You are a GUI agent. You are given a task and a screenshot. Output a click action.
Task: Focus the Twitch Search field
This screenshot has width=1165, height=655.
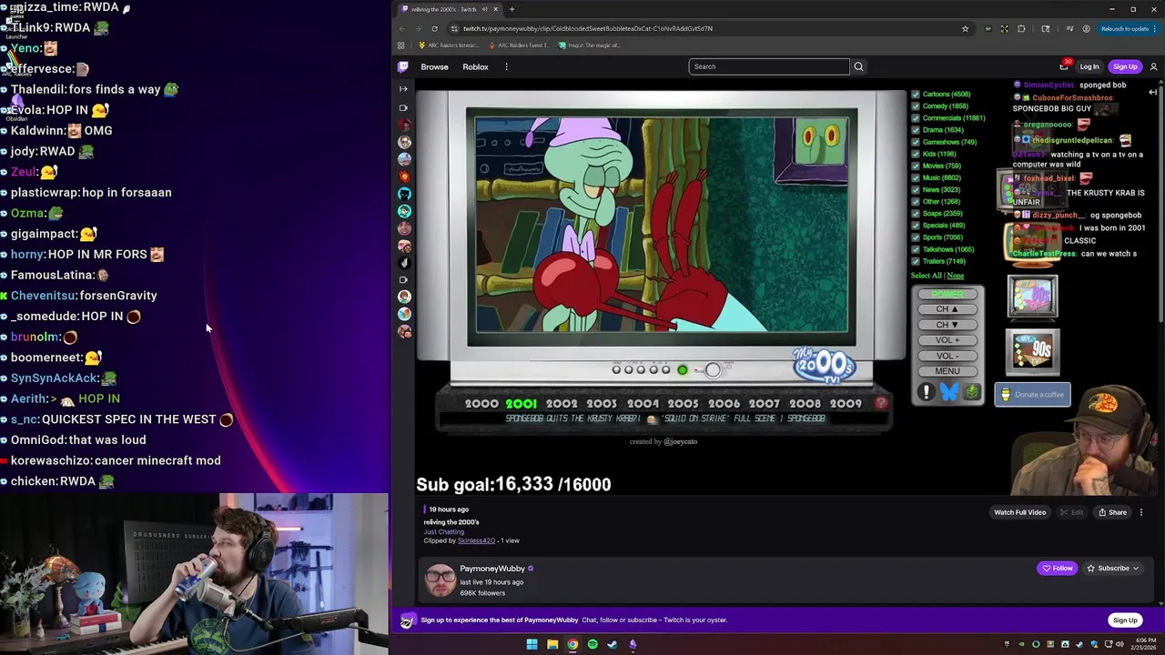pos(769,66)
